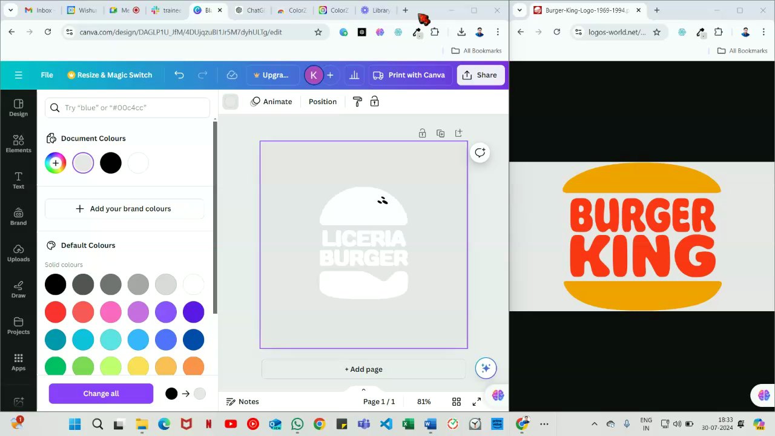Viewport: 775px width, 436px height.
Task: Open the insights chart icon
Action: (354, 75)
